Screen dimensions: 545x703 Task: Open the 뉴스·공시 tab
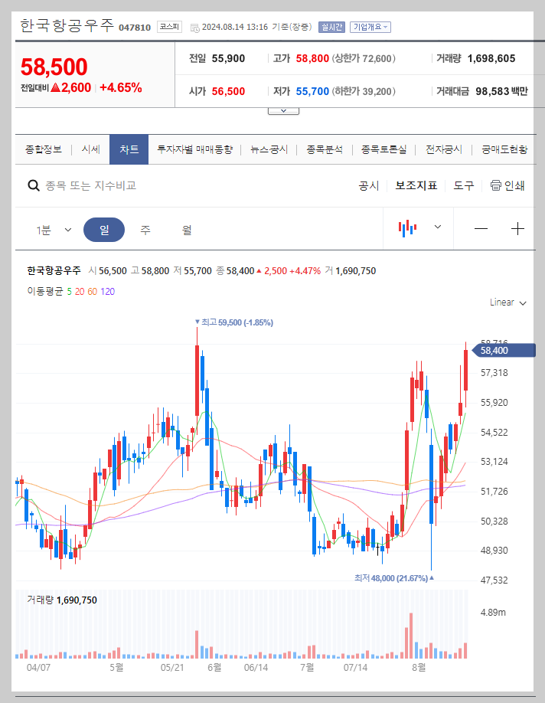269,149
